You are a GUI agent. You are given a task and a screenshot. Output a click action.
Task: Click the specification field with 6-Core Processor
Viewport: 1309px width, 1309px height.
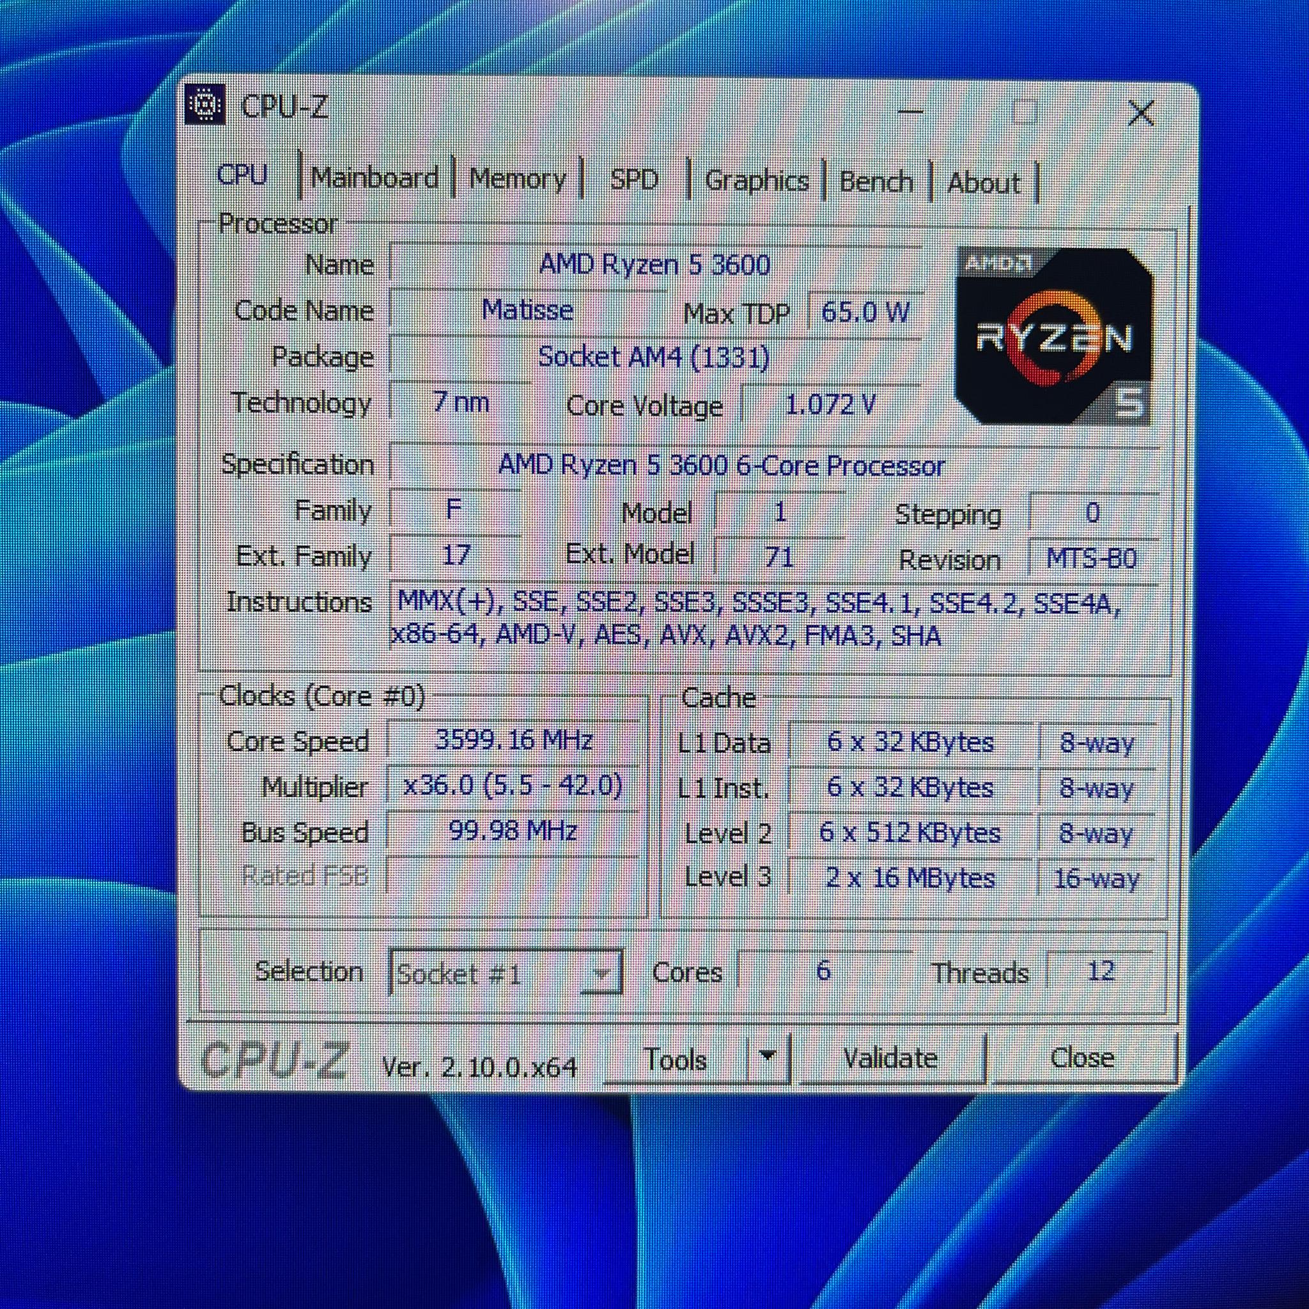tap(773, 465)
